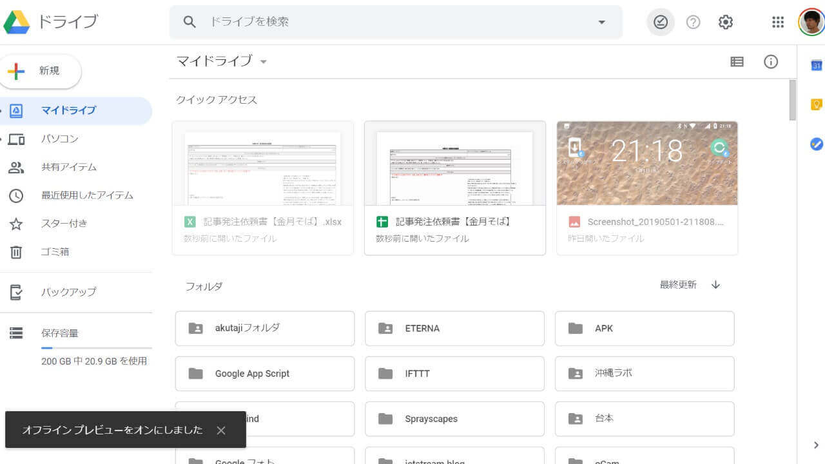Click the 最終更新 sort label
Viewport: 825px width, 464px height.
677,285
